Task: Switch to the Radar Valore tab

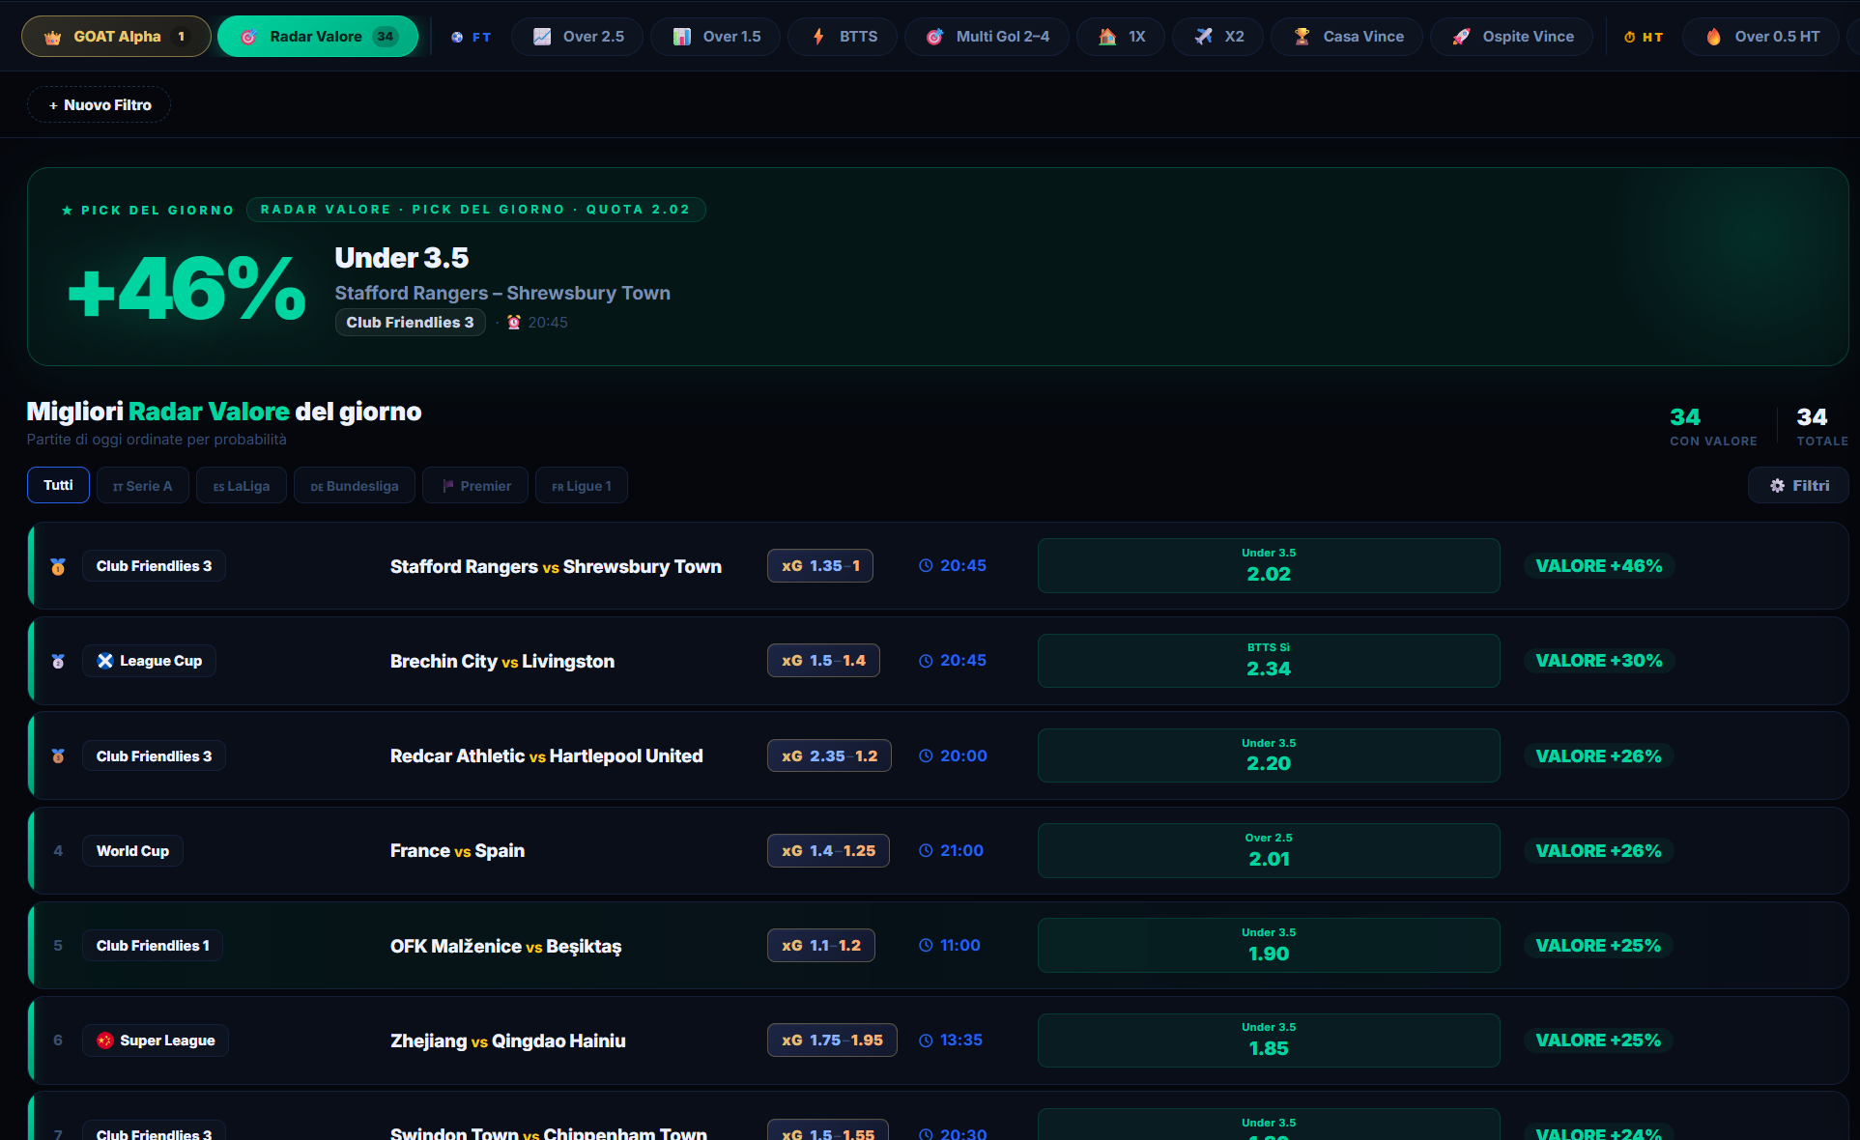Action: click(318, 37)
